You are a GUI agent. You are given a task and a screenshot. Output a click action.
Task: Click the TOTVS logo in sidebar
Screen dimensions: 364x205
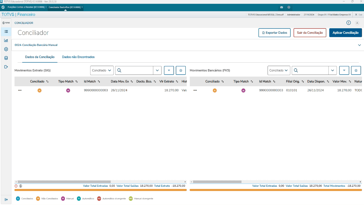tap(6, 23)
